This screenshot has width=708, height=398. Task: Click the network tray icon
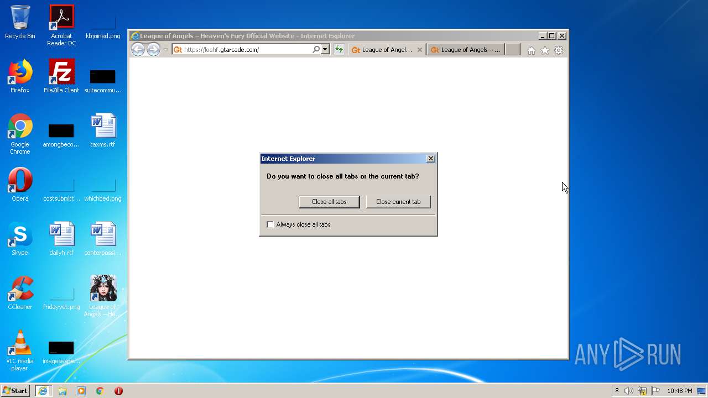pos(642,391)
